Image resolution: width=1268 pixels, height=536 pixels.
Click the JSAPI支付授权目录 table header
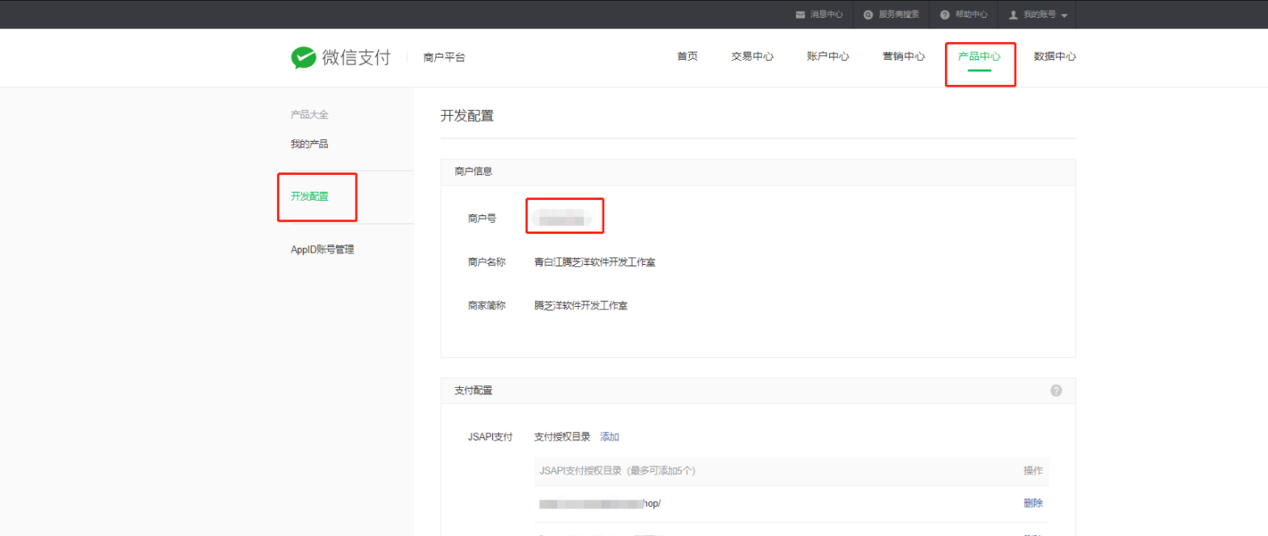tap(618, 470)
